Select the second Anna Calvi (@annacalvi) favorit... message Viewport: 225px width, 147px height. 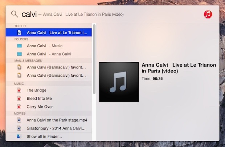tap(57, 75)
